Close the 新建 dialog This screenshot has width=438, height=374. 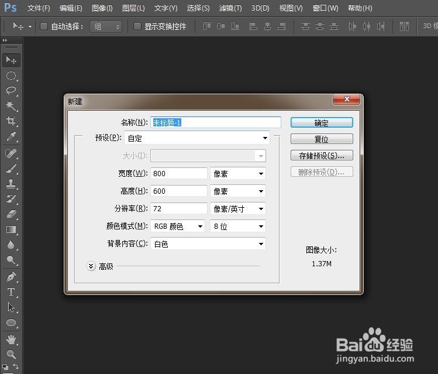(347, 99)
